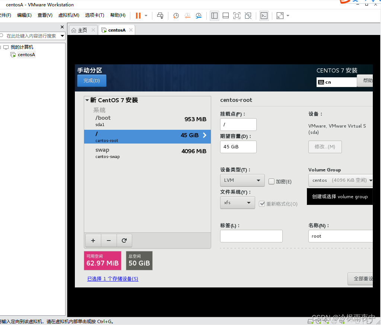Select the /boot sda1 partition row

[147, 121]
